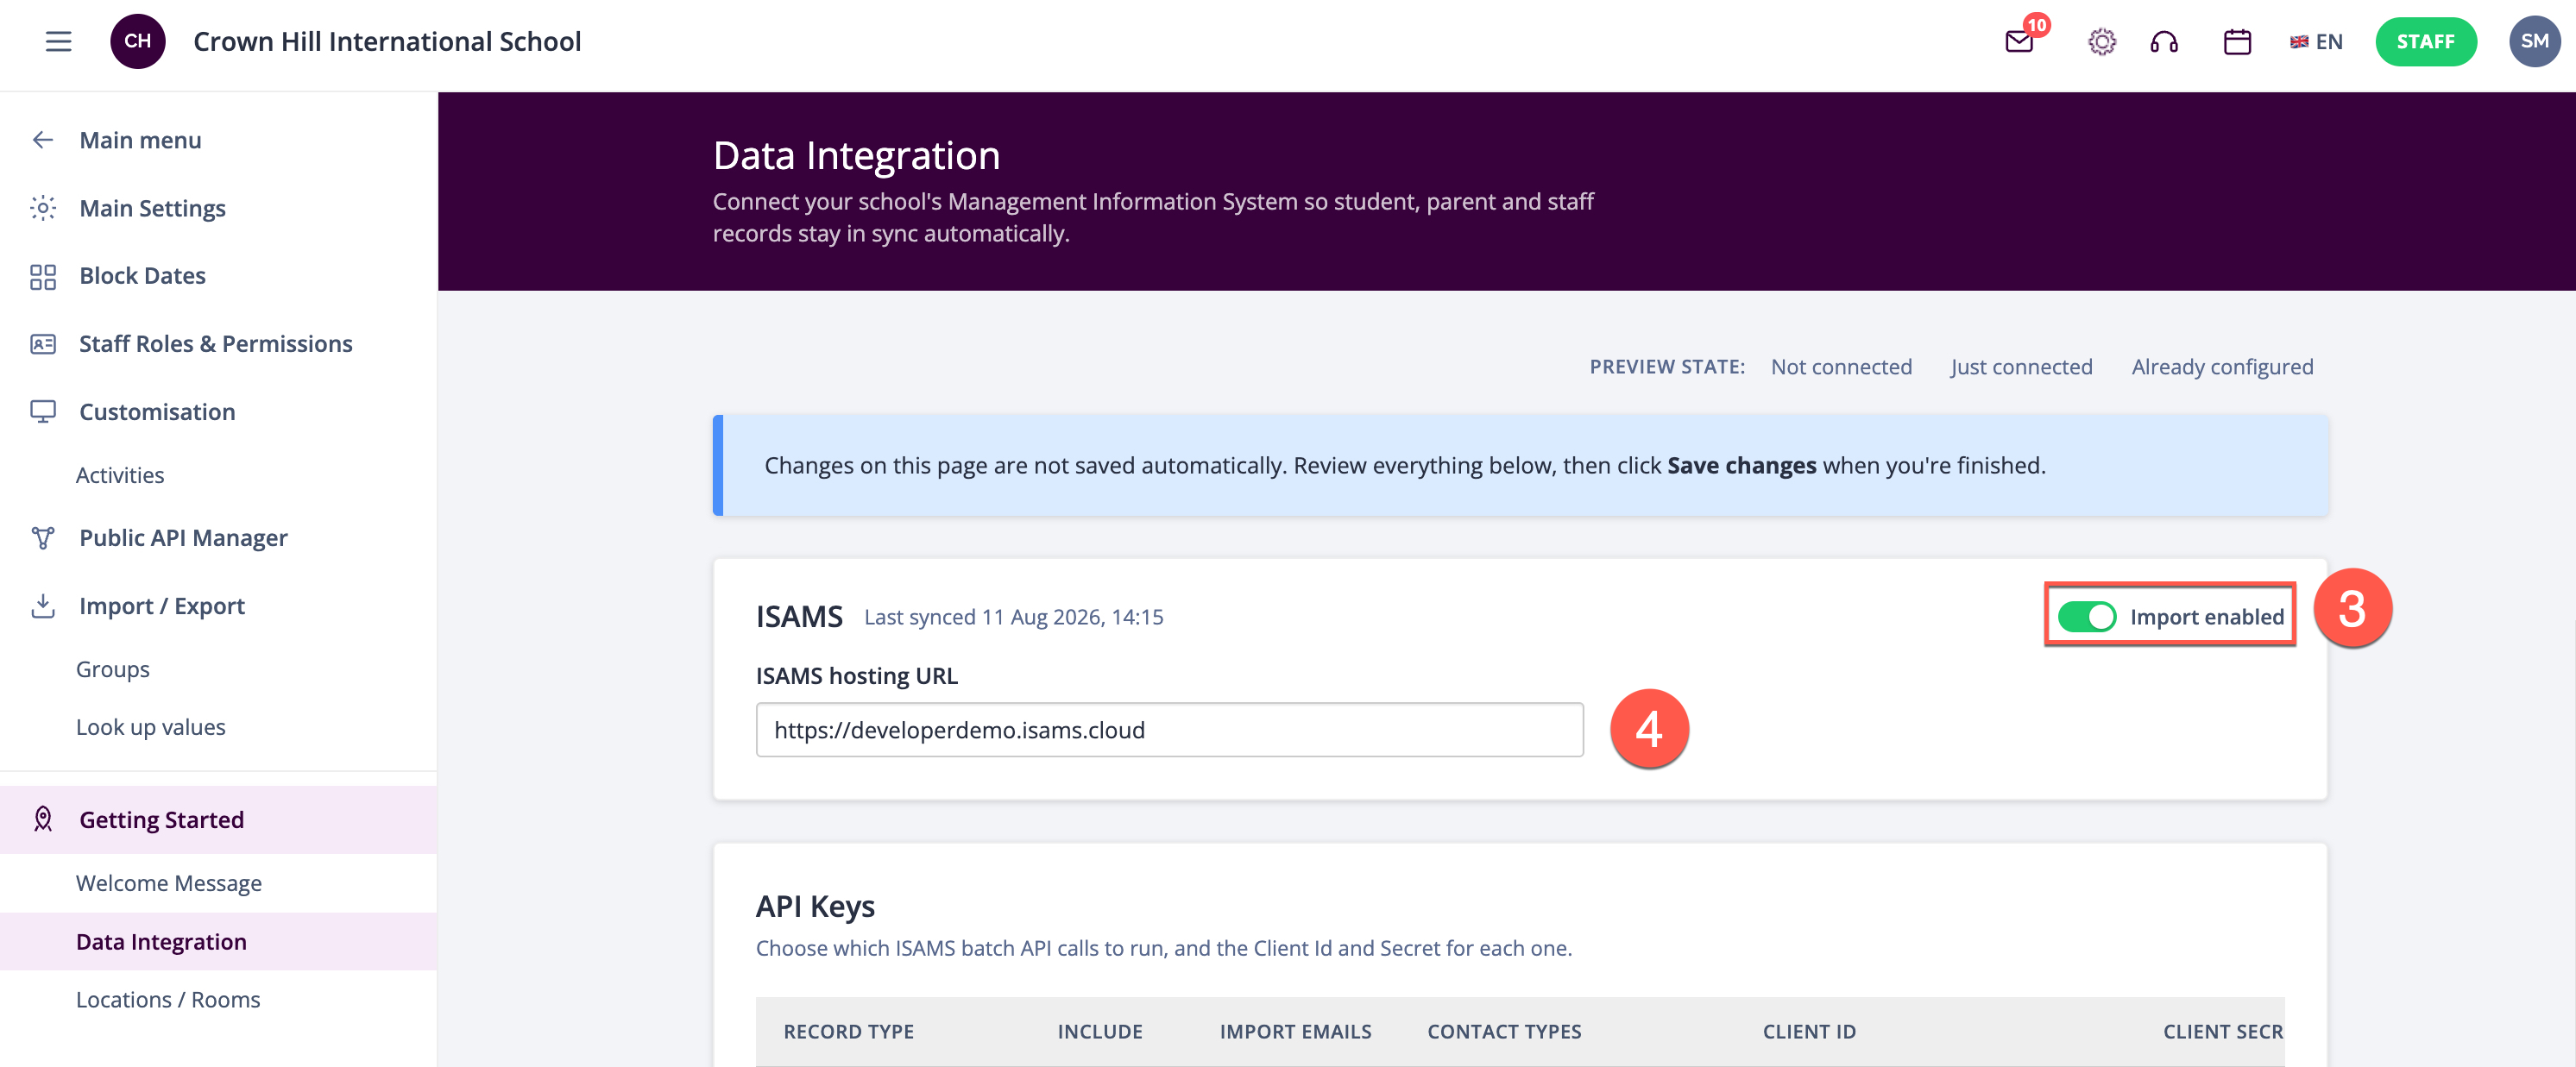
Task: Click Crown Hill International School title
Action: pyautogui.click(x=387, y=41)
